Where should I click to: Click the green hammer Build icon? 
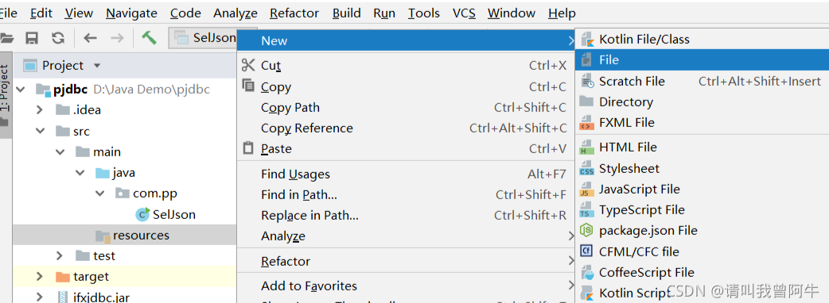coord(149,37)
